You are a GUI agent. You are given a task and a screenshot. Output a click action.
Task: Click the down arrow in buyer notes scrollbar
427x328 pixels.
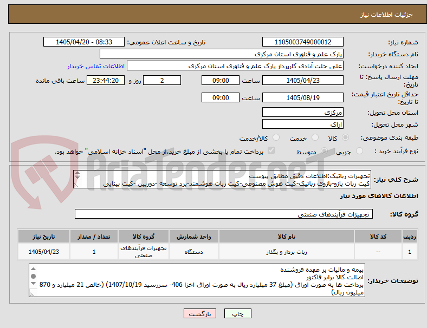click(33, 284)
